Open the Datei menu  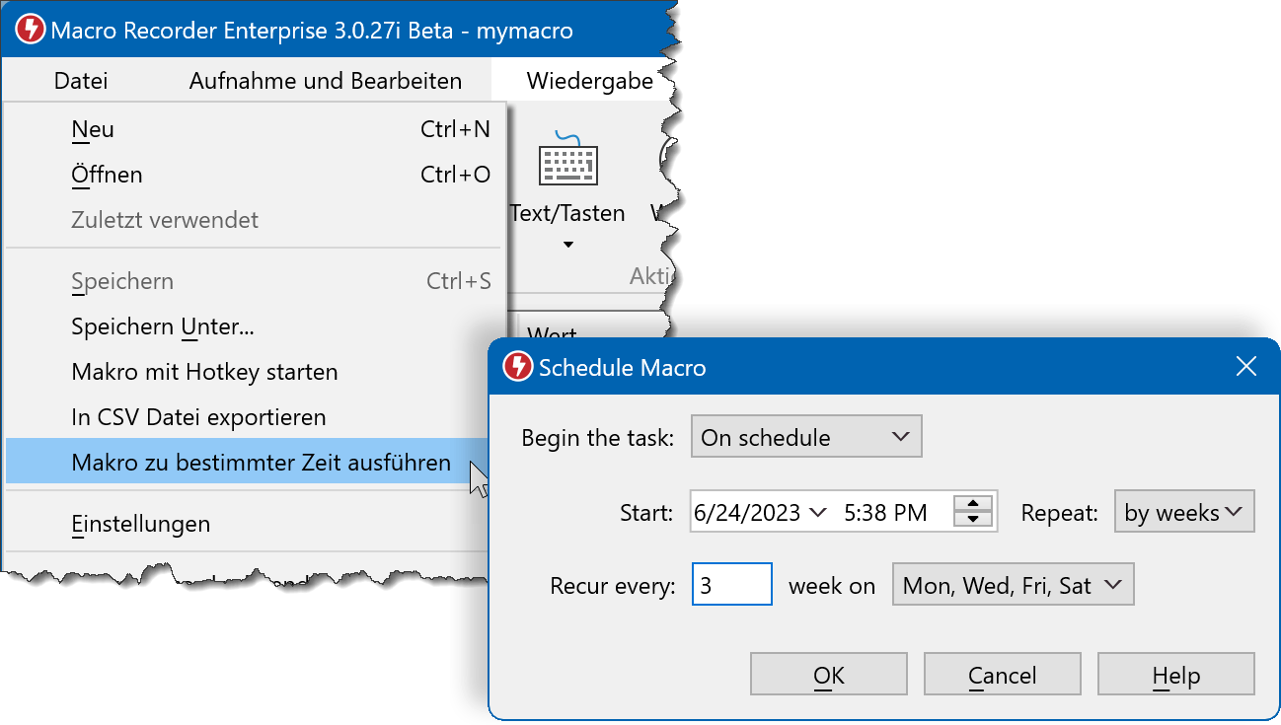click(x=81, y=81)
